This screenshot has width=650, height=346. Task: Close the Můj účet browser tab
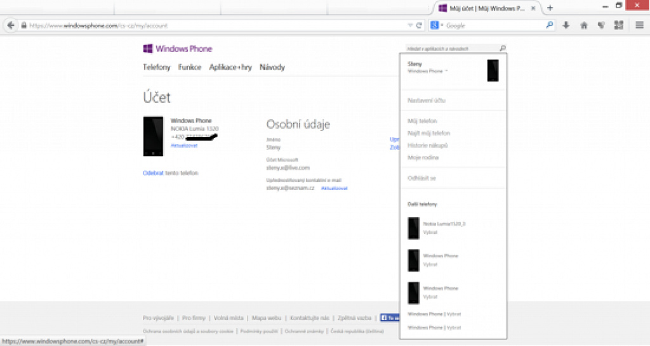click(533, 8)
